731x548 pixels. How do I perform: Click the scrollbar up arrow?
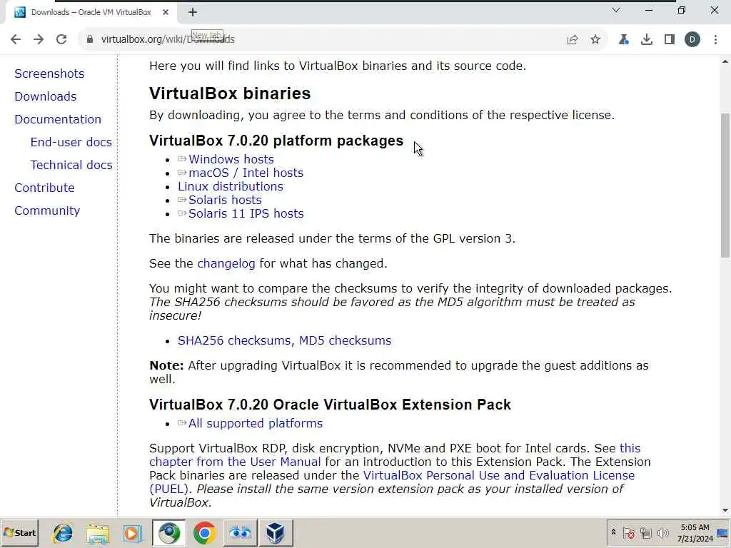[x=725, y=61]
